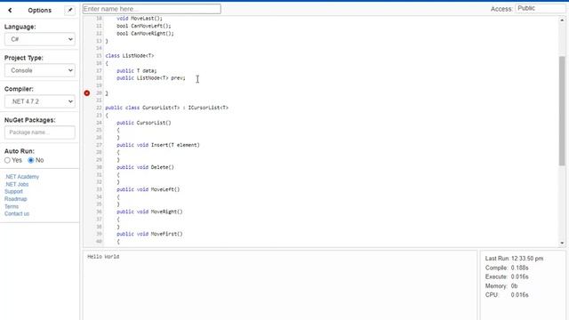This screenshot has width=569, height=320.
Task: Open the Language dropdown showing C#
Action: point(39,39)
